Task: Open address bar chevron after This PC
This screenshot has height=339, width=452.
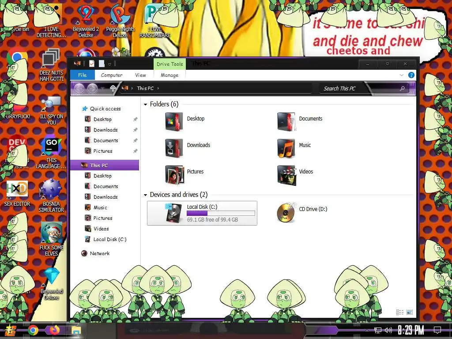Action: pos(158,88)
